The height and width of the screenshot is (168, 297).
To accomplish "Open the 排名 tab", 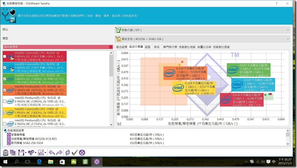I will click(x=157, y=47).
